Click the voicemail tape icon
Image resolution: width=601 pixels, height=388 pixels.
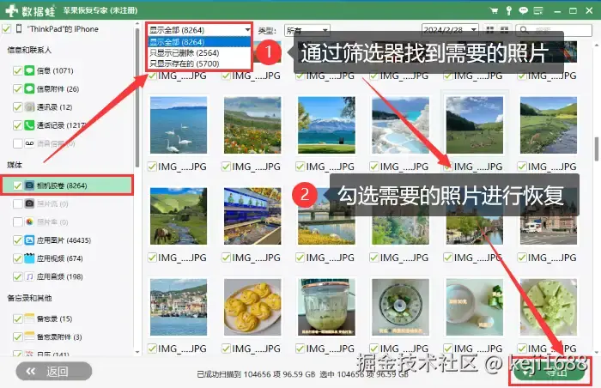(x=29, y=143)
